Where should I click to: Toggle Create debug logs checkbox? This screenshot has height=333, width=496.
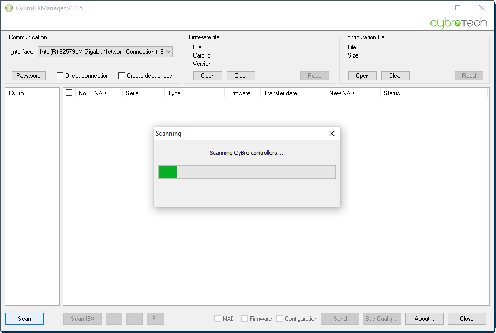tap(122, 76)
